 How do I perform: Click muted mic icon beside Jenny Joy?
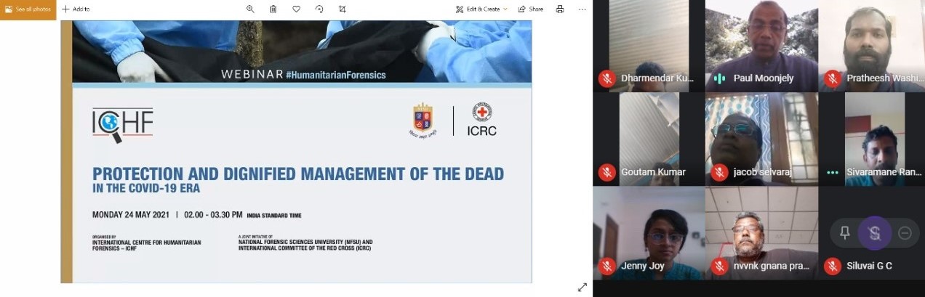pos(606,266)
